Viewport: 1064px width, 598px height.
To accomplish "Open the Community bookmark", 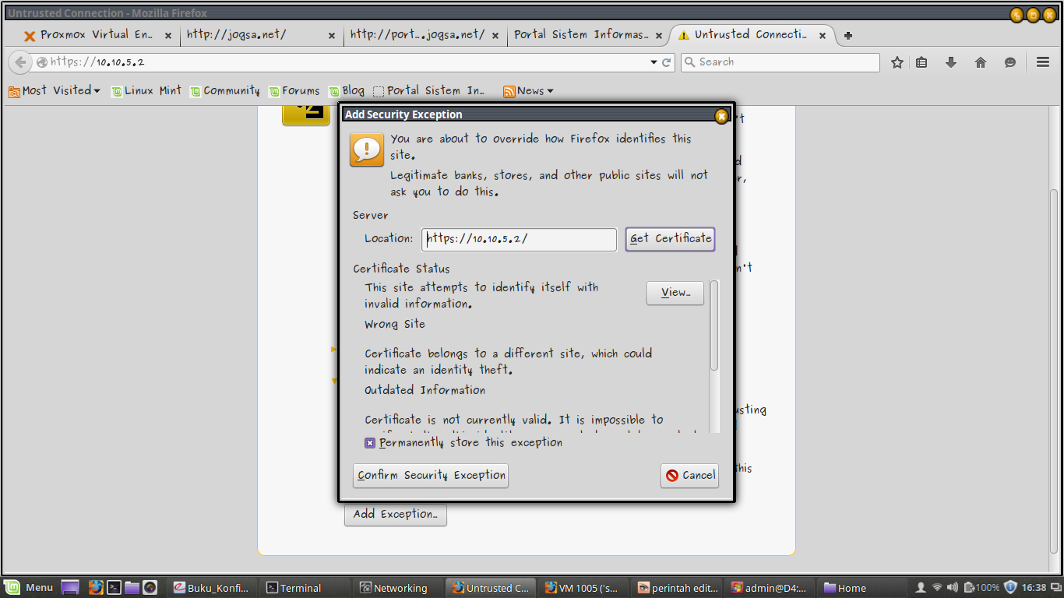I will tap(225, 91).
